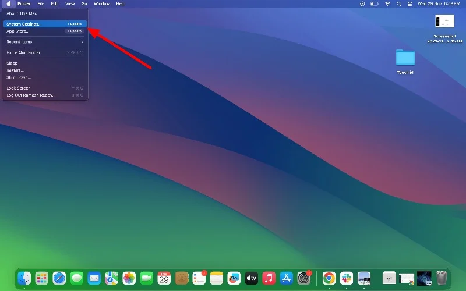466x291 pixels.
Task: Click the battery status icon
Action: pyautogui.click(x=375, y=3)
